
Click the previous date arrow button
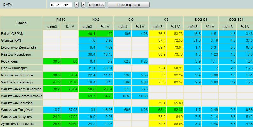pos(77,5)
